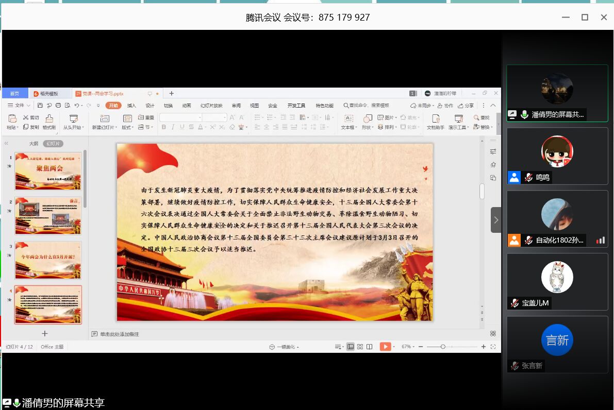Viewport: 614px width, 410px height.
Task: Click the Find (查找) button
Action: [482, 117]
